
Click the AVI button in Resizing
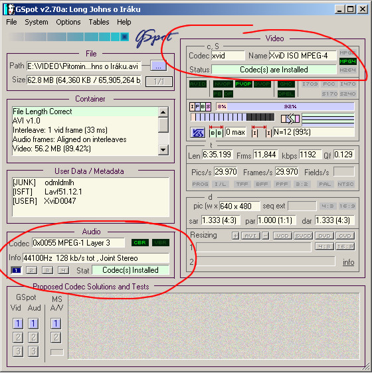tap(250, 236)
